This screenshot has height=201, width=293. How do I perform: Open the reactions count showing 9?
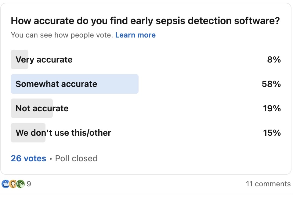pos(29,184)
